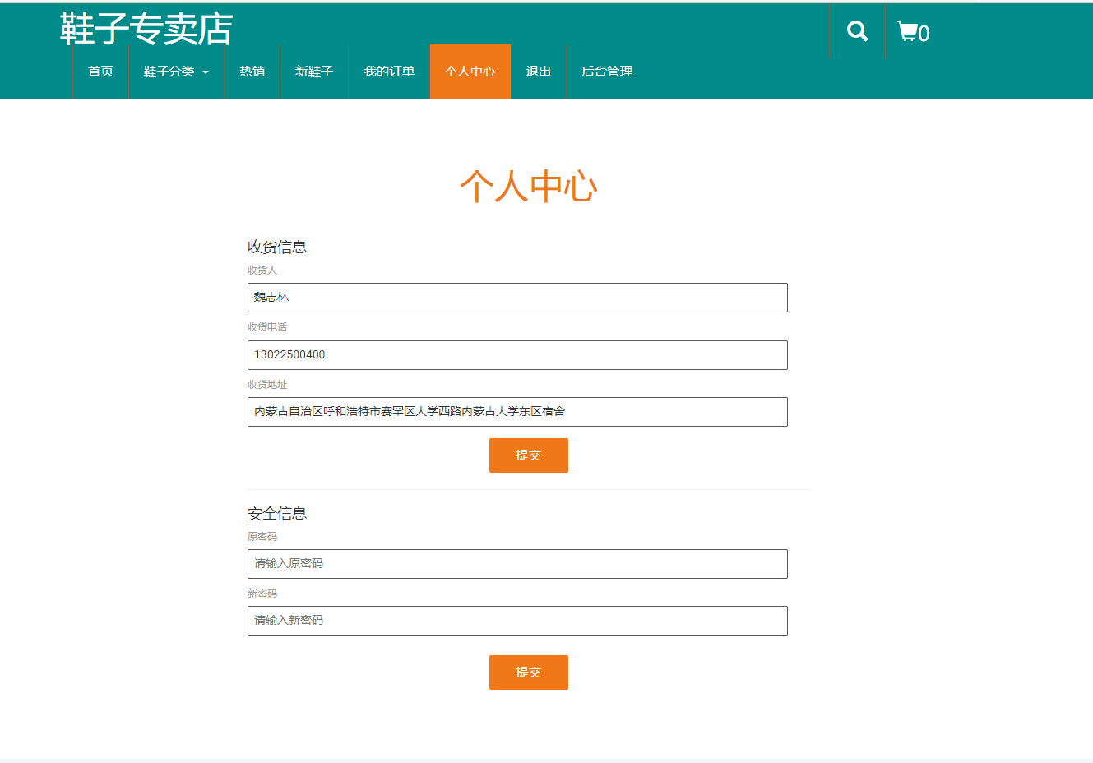Image resolution: width=1093 pixels, height=763 pixels.
Task: Select the 收货电话 phone field
Action: (x=516, y=354)
